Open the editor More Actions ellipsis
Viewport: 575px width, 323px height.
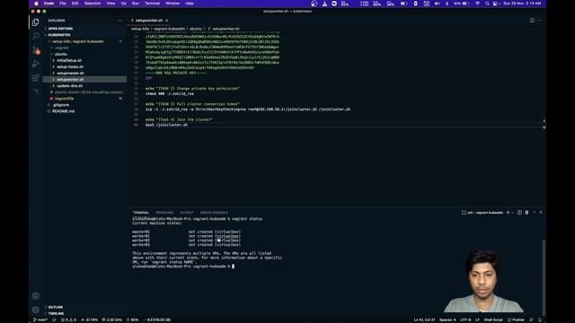pyautogui.click(x=539, y=21)
